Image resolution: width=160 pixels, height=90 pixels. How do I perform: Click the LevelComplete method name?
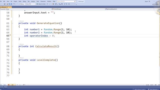coord(46,60)
